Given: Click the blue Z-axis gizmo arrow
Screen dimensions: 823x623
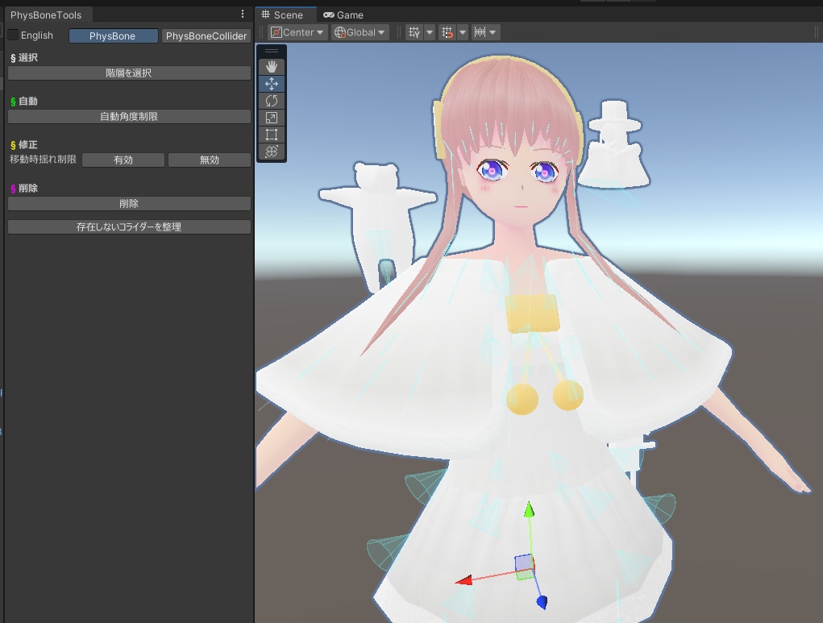Looking at the screenshot, I should [542, 601].
